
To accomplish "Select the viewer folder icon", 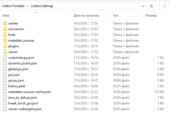I will click(5, 52).
